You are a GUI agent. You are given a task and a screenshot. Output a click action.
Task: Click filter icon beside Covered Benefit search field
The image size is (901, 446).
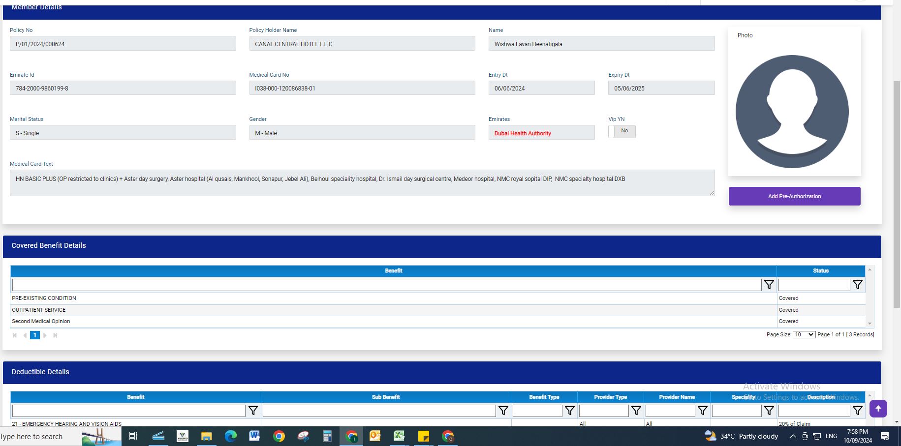pos(769,285)
